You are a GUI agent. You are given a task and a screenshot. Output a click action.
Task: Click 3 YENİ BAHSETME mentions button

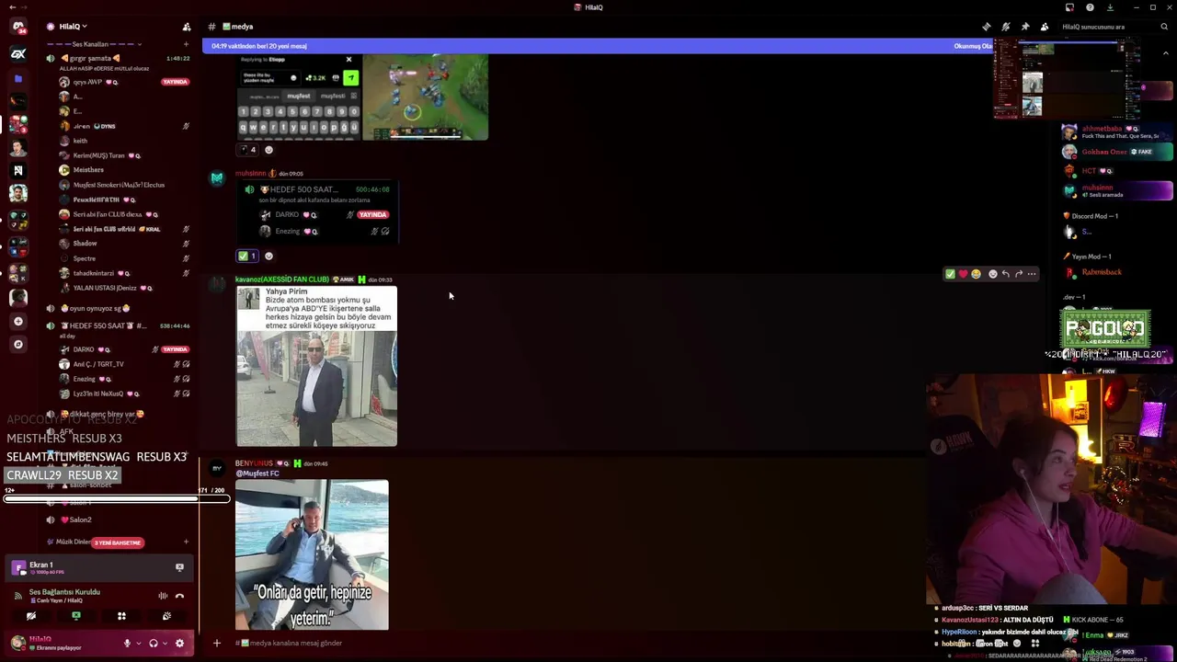[x=118, y=542]
